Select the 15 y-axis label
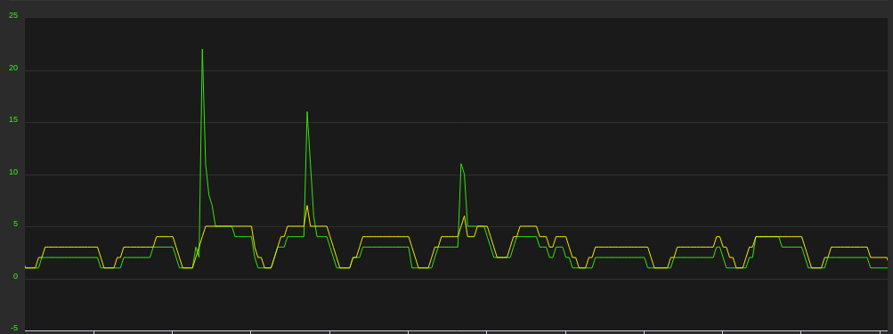Screen dimensions: 893x334 13,119
